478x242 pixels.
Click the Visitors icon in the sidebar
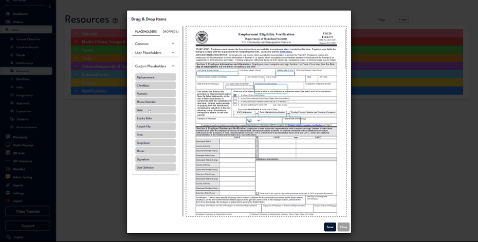(x=8, y=22)
